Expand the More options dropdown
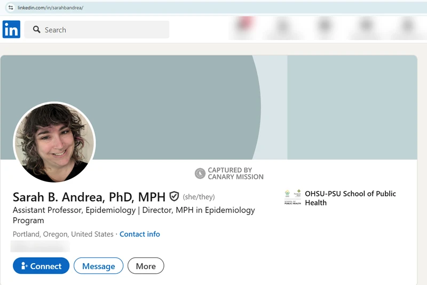The width and height of the screenshot is (427, 285). [146, 266]
